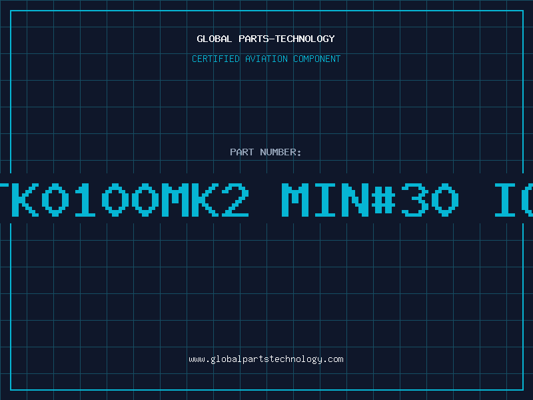Click the TK0100MK2 part number text

click(125, 199)
